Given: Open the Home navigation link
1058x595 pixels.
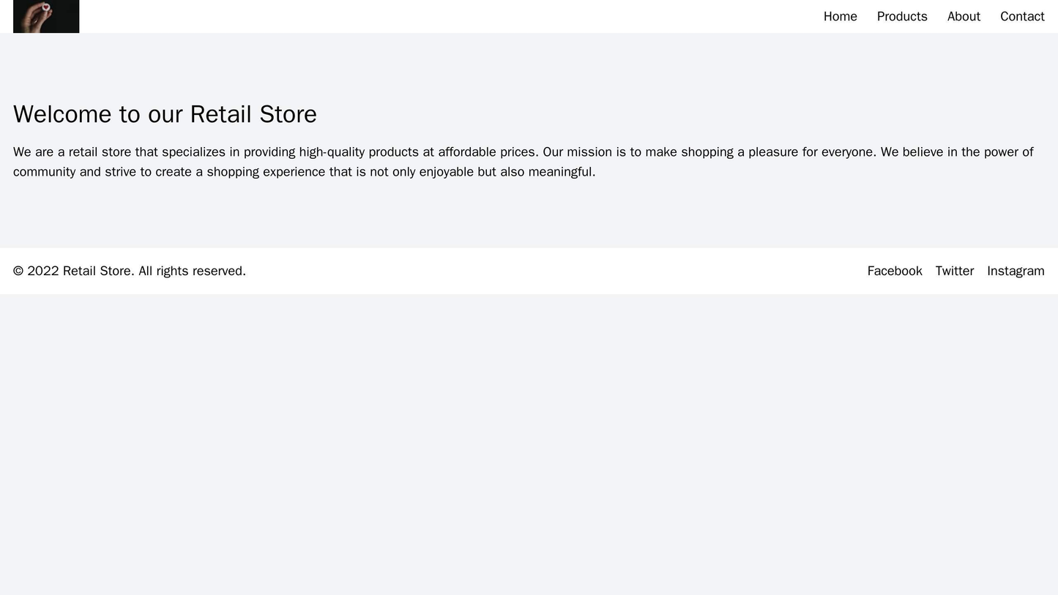Looking at the screenshot, I should (840, 16).
